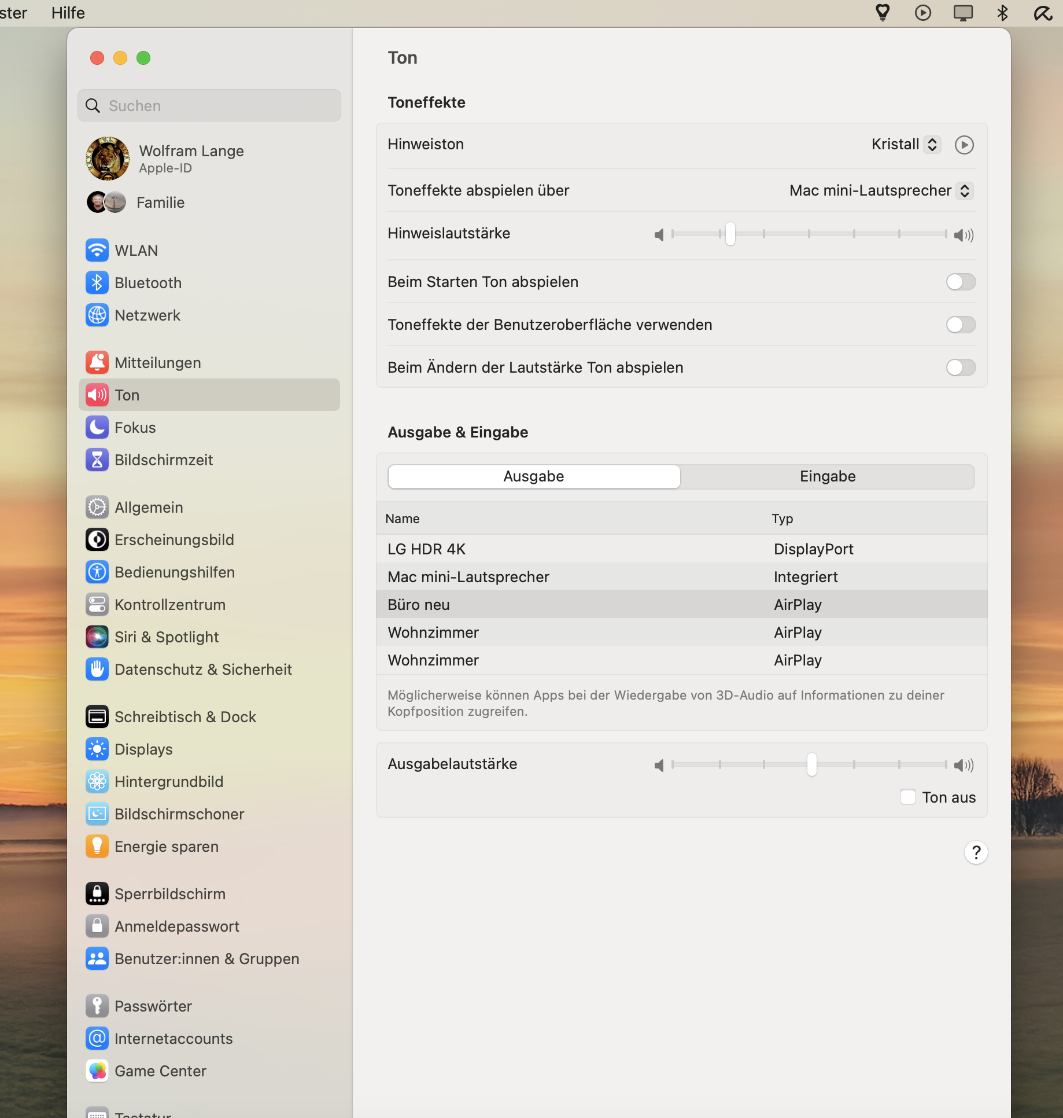Open the Sperrbildschirm lock icon

coord(97,893)
